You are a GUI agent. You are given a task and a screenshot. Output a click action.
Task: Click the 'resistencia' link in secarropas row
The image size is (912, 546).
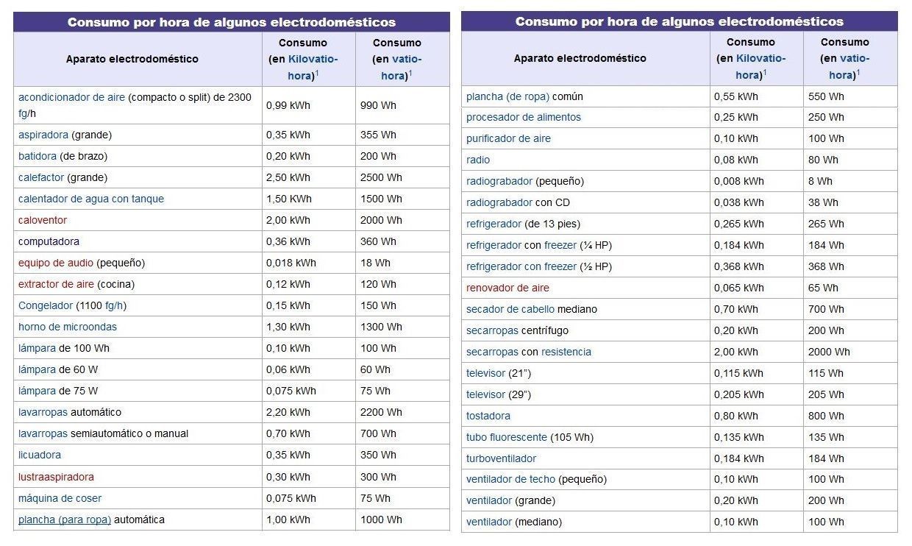tap(566, 352)
